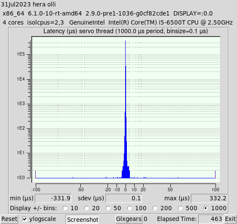Click the Latency servo thread plot title
This screenshot has width=237, height=224.
pos(126,31)
